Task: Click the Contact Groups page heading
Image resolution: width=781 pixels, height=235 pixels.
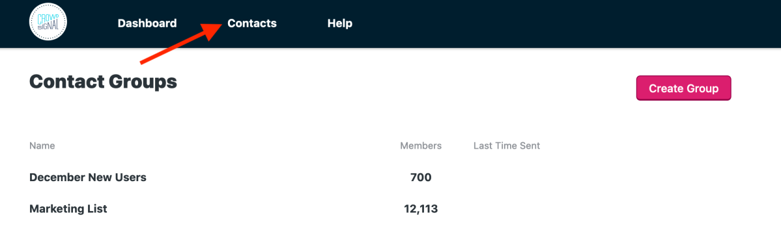Action: click(103, 82)
